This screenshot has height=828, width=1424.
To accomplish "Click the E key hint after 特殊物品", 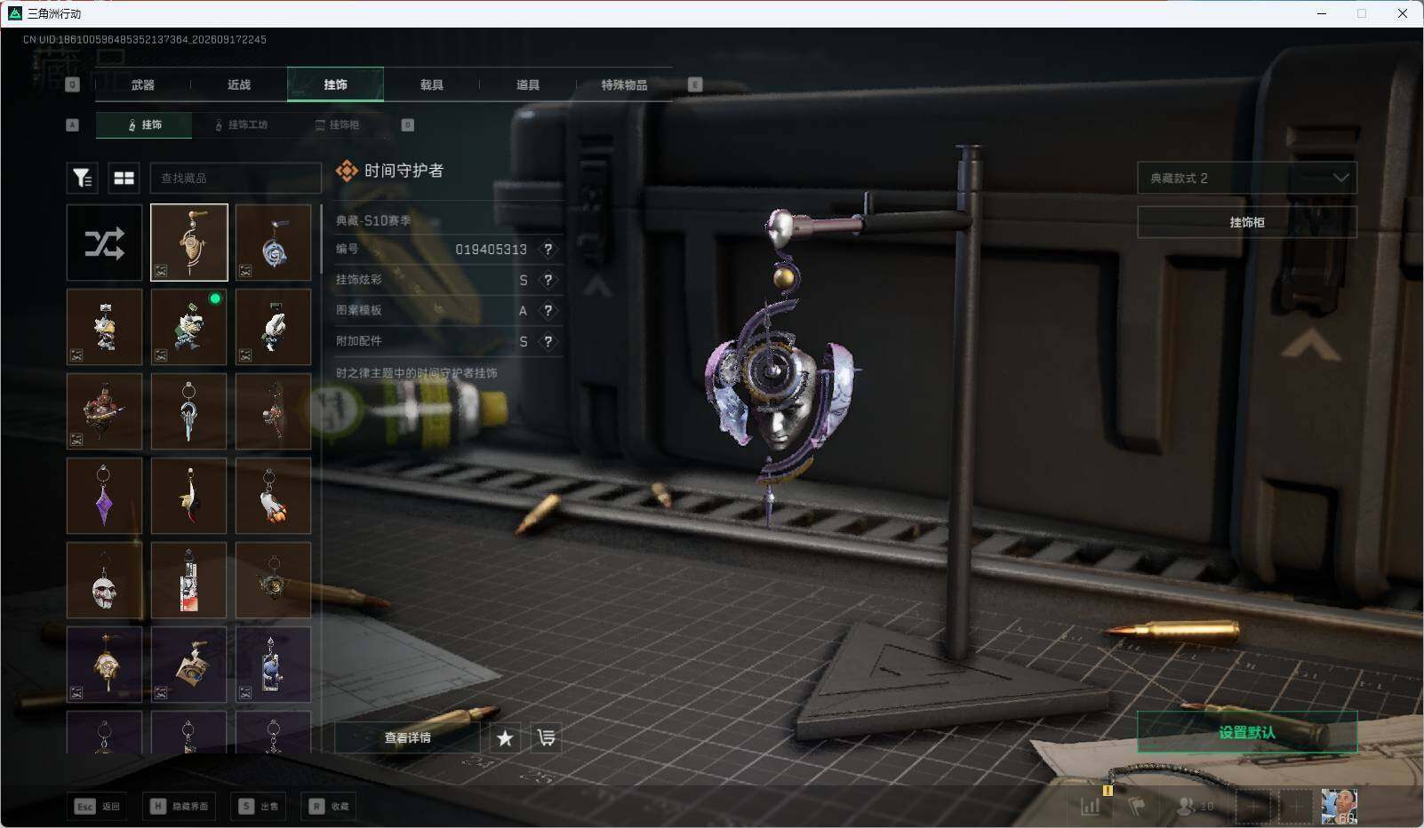I will click(695, 84).
